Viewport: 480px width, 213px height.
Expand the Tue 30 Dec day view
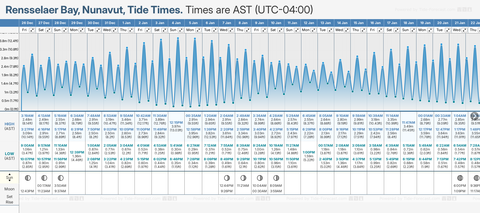(x=98, y=30)
